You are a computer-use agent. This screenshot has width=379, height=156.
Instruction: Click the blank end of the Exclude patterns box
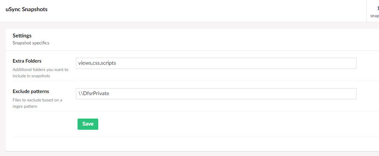pos(232,94)
